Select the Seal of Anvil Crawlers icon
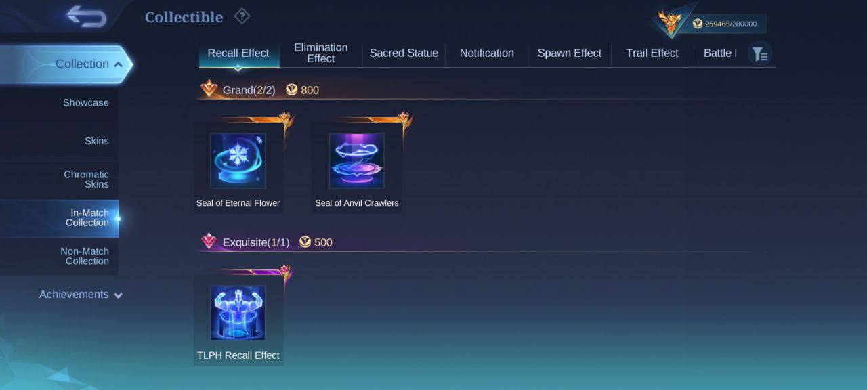Viewport: 867px width, 390px height. (x=356, y=160)
